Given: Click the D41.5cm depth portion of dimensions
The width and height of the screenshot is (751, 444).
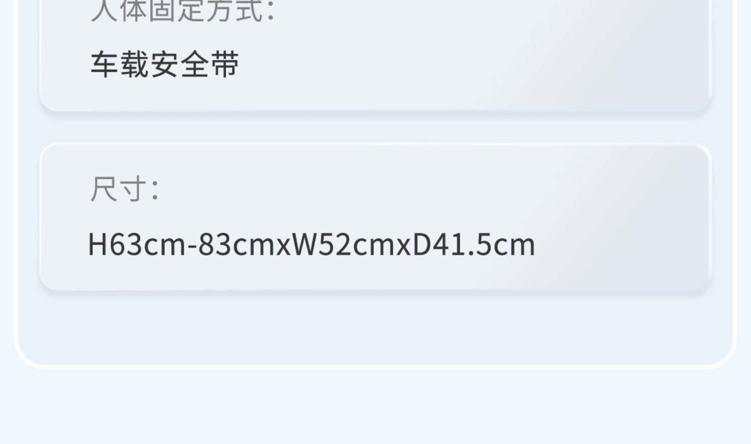Looking at the screenshot, I should pos(474,245).
